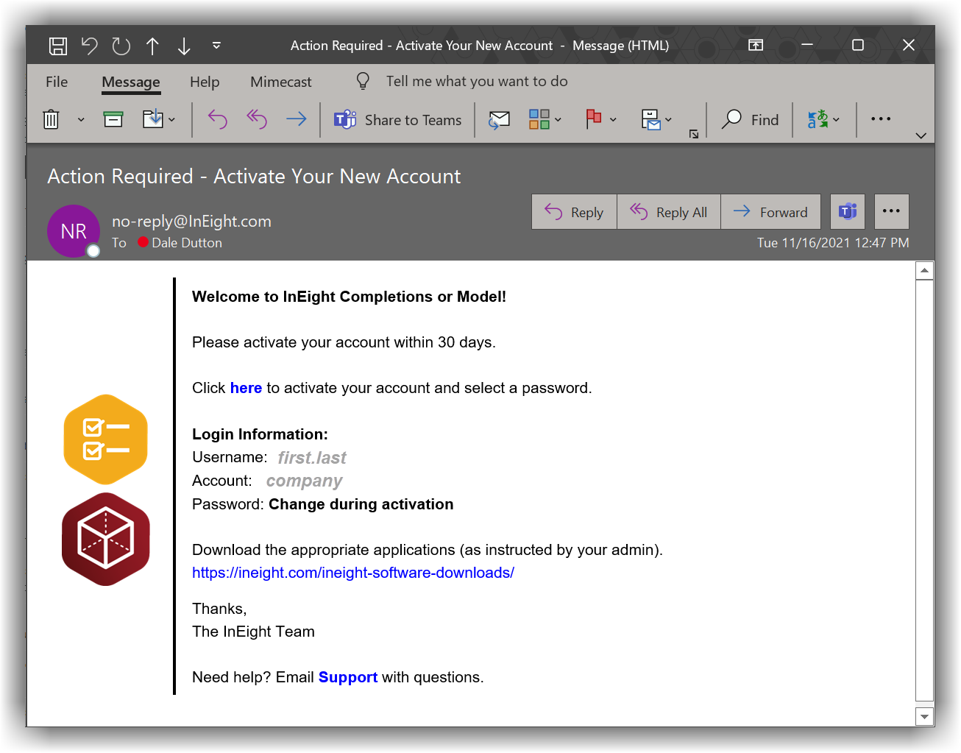Click the scrollbar up arrow
Viewport: 961px width, 753px height.
(x=925, y=271)
